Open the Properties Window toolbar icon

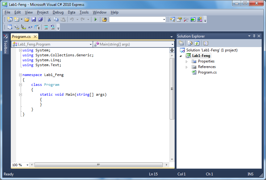179,19
